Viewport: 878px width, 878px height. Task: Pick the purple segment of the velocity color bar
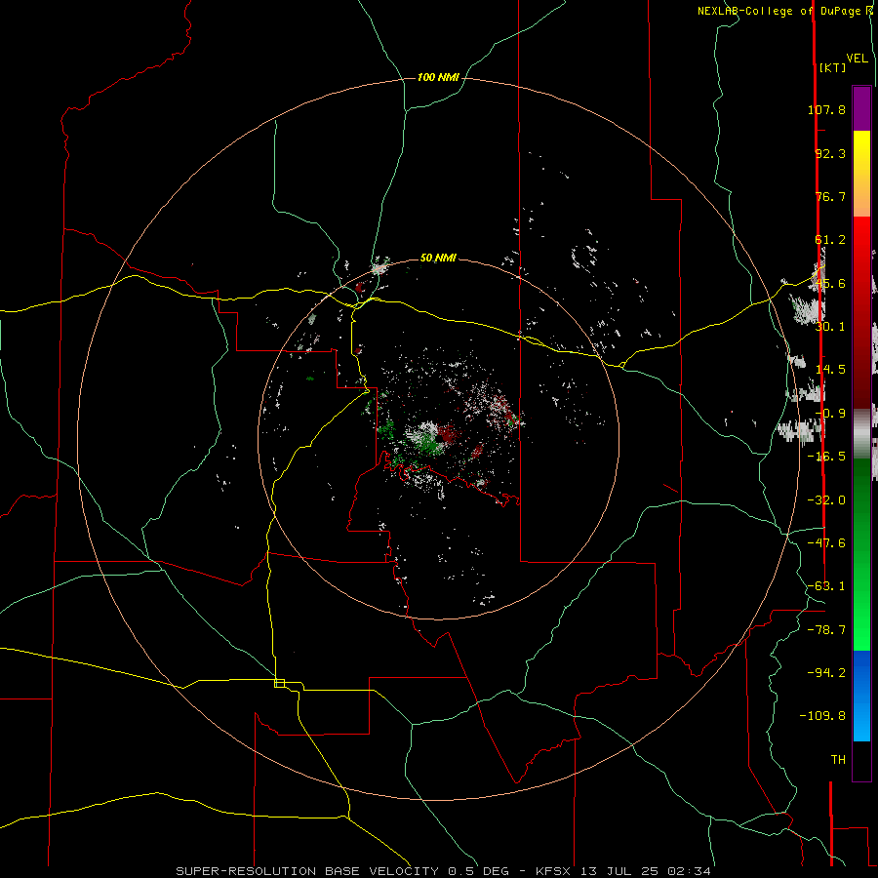click(861, 108)
